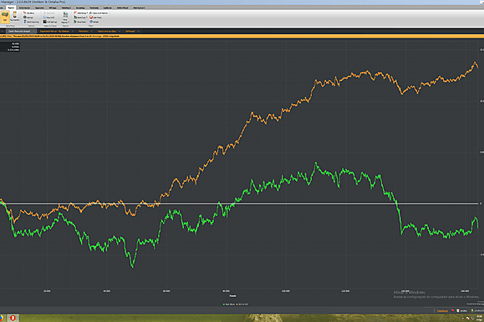
Task: Switch to the Active Session ribbon tab
Action: tap(24, 8)
